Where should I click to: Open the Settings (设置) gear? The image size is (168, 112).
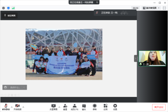tap(115, 107)
